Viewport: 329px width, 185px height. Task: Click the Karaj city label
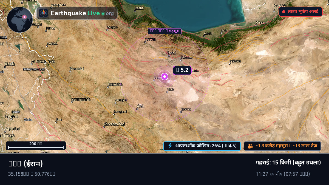click(x=171, y=53)
